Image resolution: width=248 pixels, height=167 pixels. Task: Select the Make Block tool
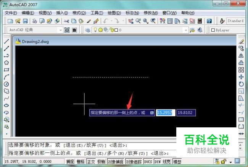(6, 127)
